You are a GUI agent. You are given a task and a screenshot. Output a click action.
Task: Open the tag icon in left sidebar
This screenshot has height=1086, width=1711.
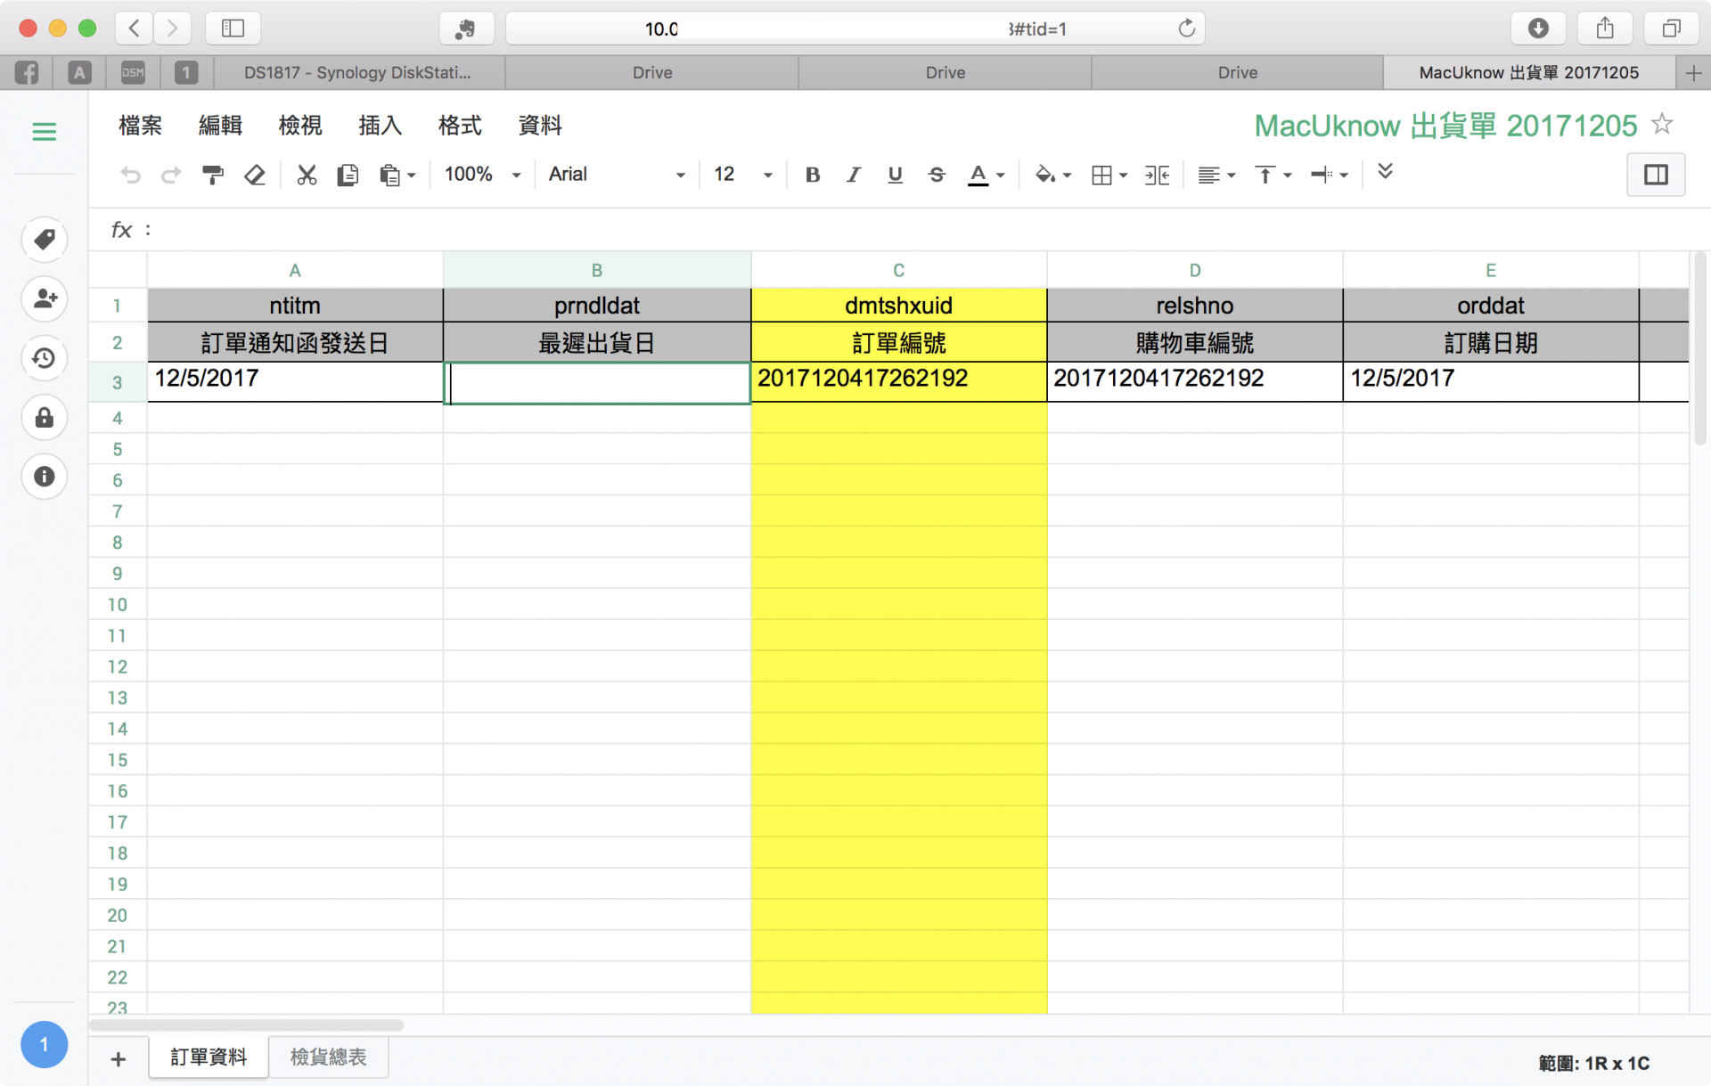(x=44, y=239)
